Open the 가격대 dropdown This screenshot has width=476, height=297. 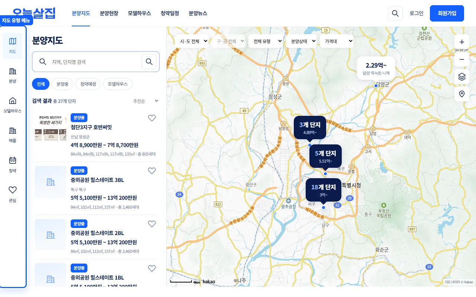click(x=337, y=41)
